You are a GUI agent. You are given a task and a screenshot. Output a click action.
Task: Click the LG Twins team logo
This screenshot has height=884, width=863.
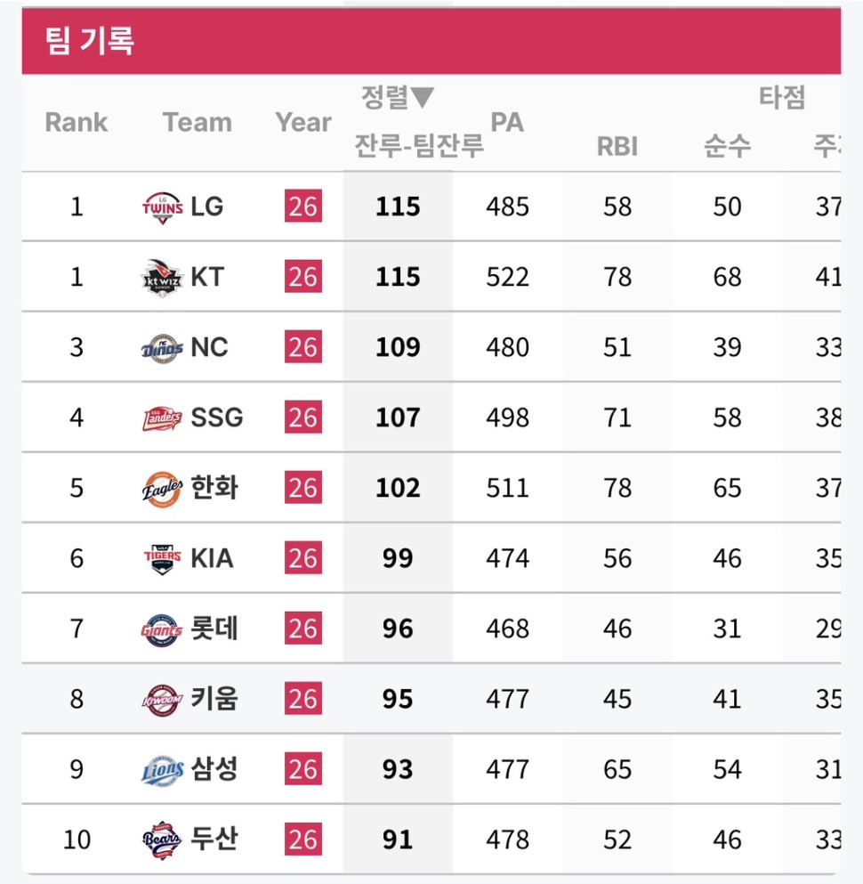(163, 207)
